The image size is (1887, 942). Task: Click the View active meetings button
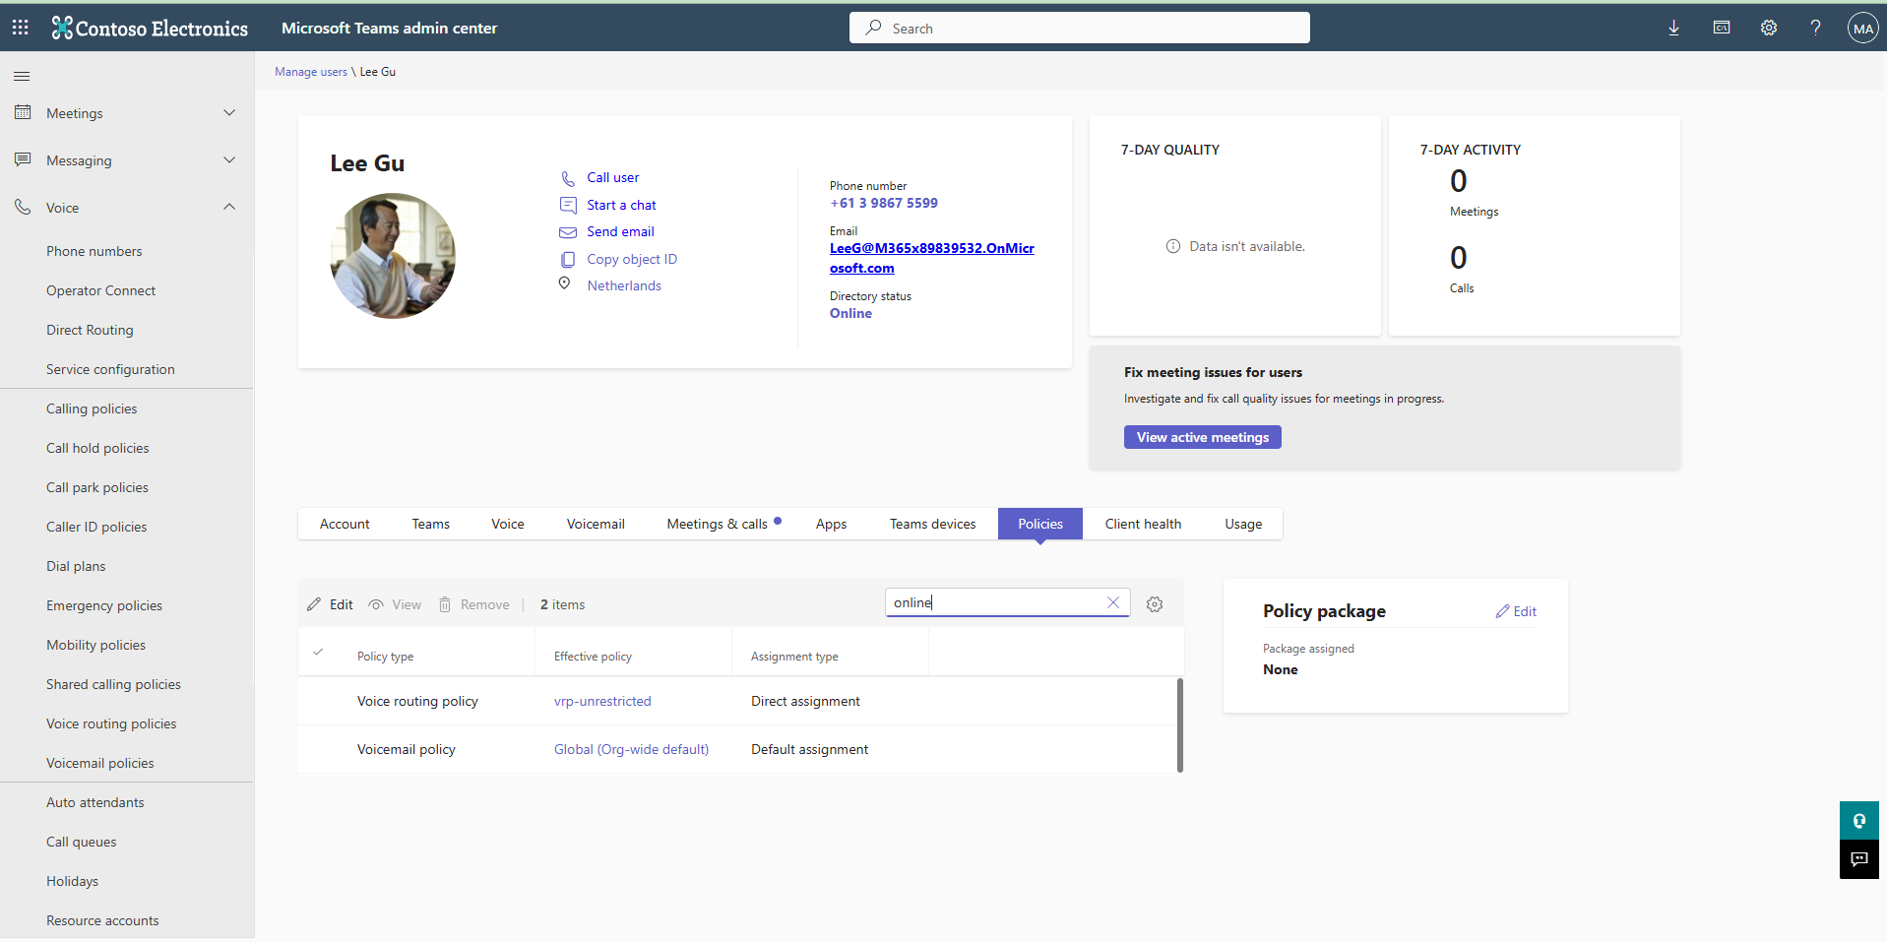(x=1202, y=437)
